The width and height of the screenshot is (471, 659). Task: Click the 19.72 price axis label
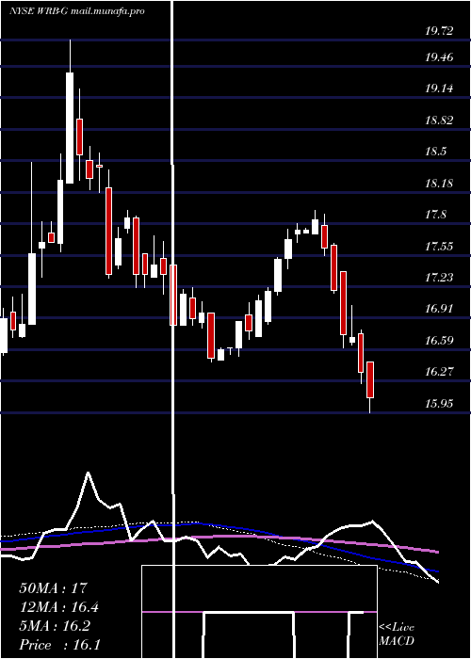(x=439, y=31)
